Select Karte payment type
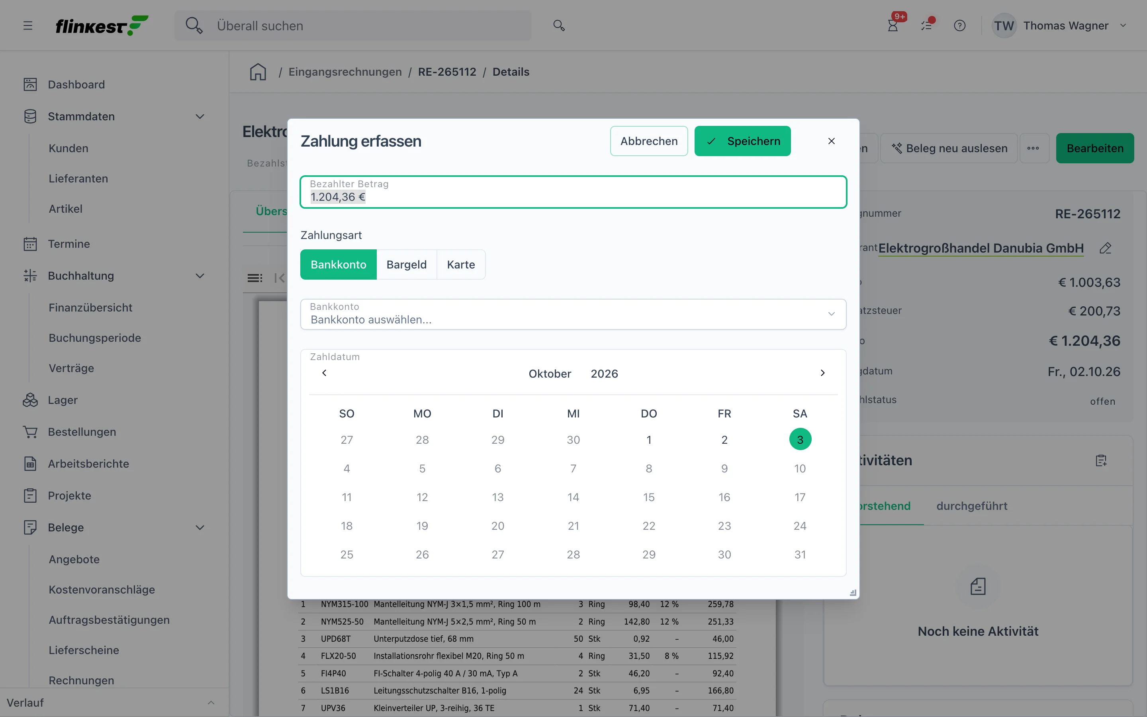This screenshot has height=717, width=1147. (461, 264)
